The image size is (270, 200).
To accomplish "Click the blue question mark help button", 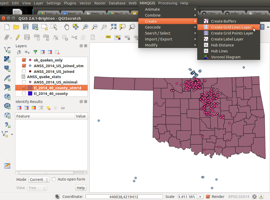I will tap(262, 27).
